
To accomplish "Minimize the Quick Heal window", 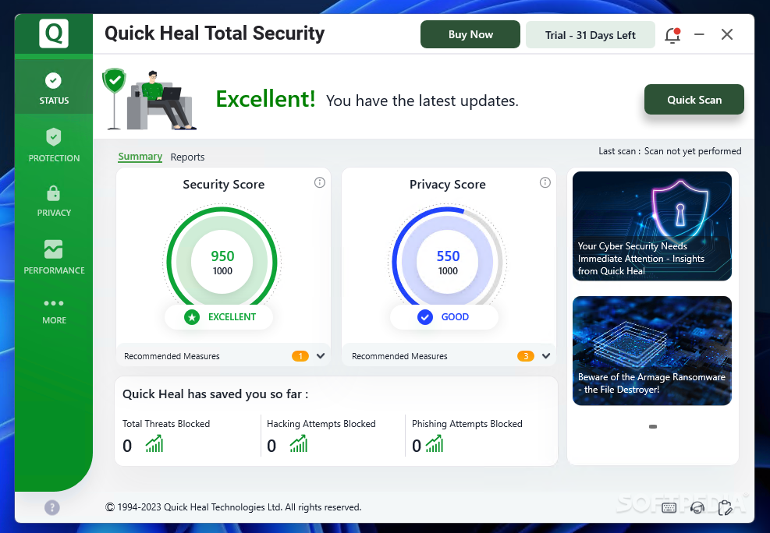I will (x=699, y=34).
